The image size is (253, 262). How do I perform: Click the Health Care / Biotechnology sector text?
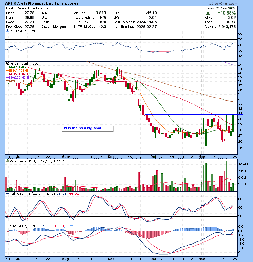tap(27, 8)
